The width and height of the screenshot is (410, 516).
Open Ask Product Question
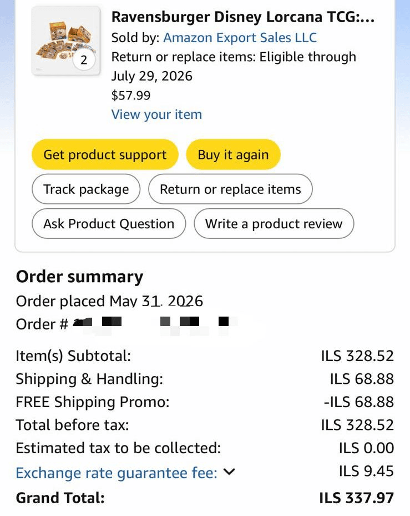pos(109,224)
